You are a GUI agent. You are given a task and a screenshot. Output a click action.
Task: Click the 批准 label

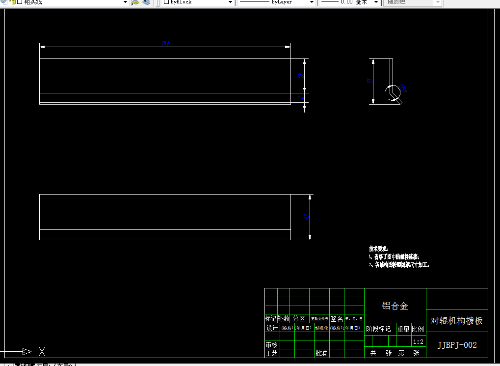[x=321, y=353]
